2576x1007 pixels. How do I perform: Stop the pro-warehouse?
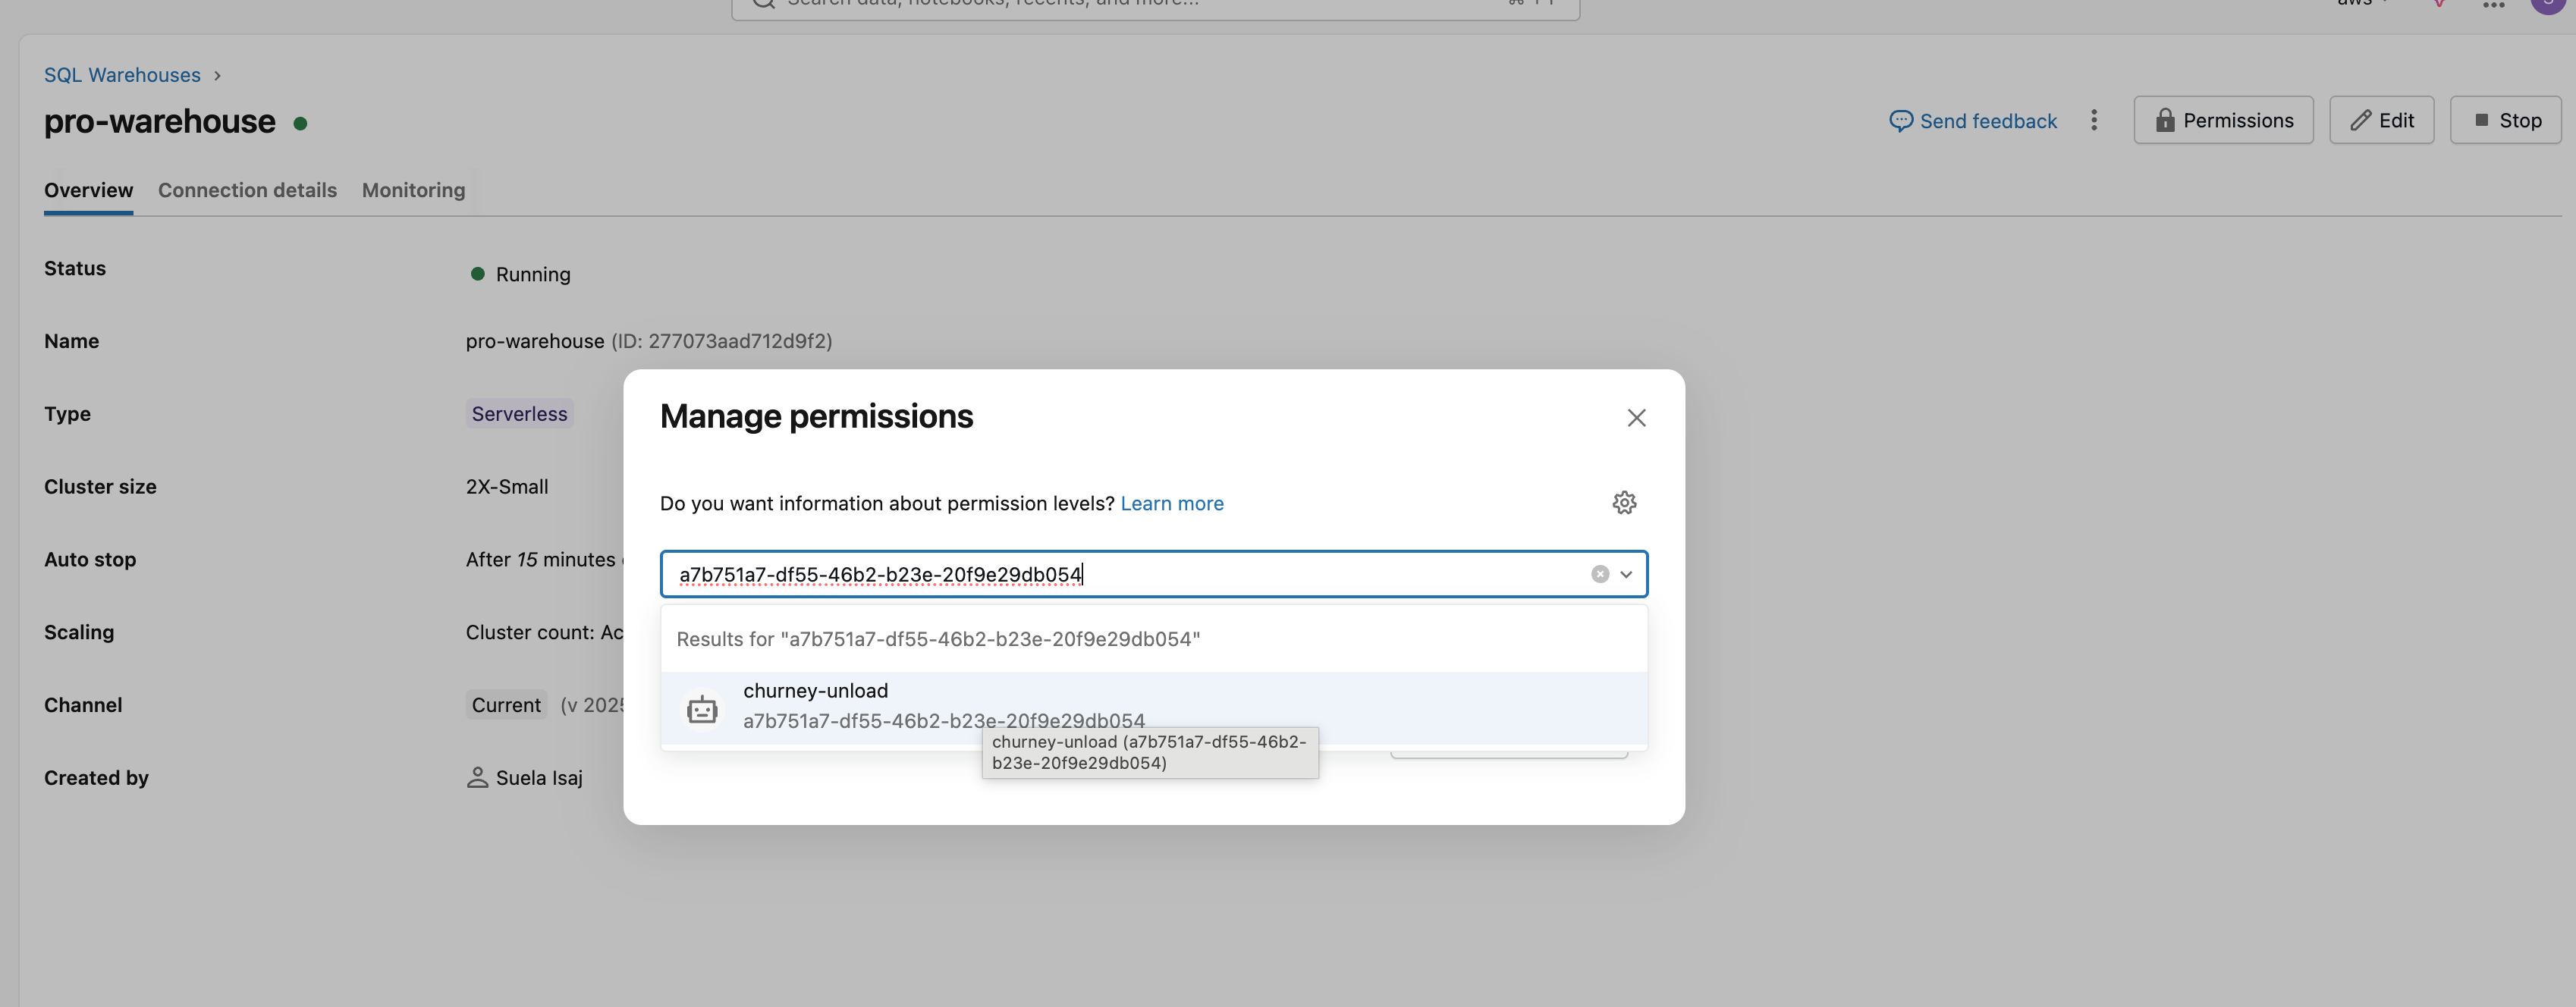2505,121
